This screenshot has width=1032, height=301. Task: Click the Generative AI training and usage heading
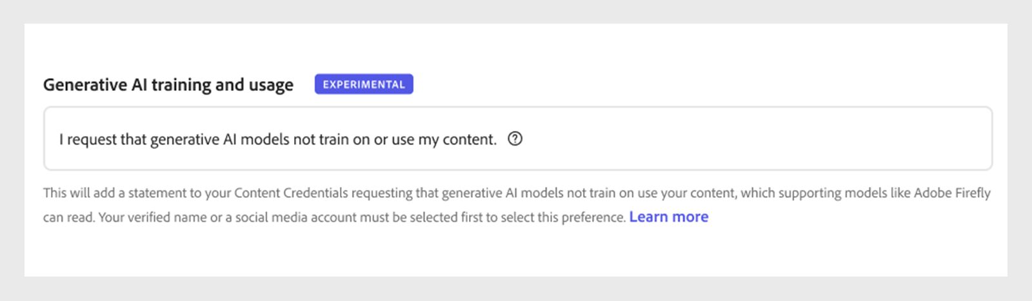coord(168,85)
